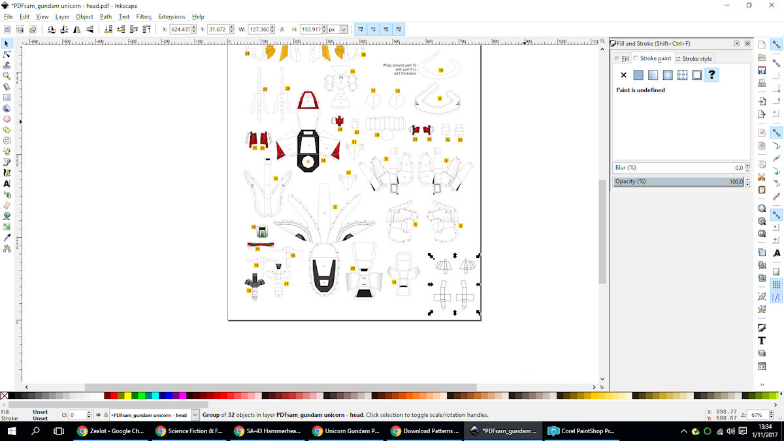Image resolution: width=784 pixels, height=441 pixels.
Task: Click the New document icon
Action: click(762, 44)
